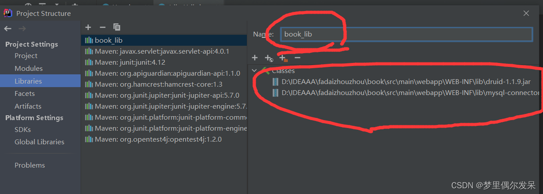Open the Problems section
Screen dimensions: 543x194
[30, 165]
